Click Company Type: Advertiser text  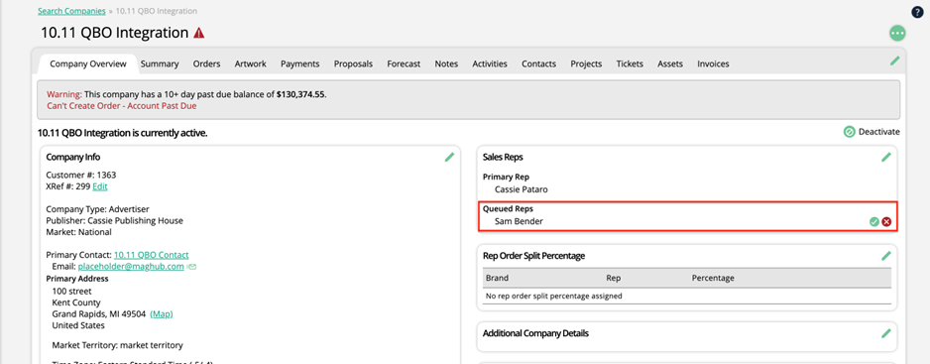[98, 209]
